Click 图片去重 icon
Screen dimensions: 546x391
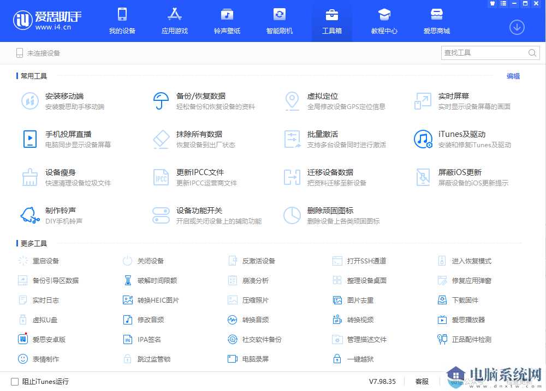tap(337, 300)
